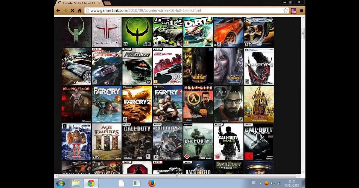Click the clock showing 21:26
Screen dimensions: 359x188
[x=291, y=181]
